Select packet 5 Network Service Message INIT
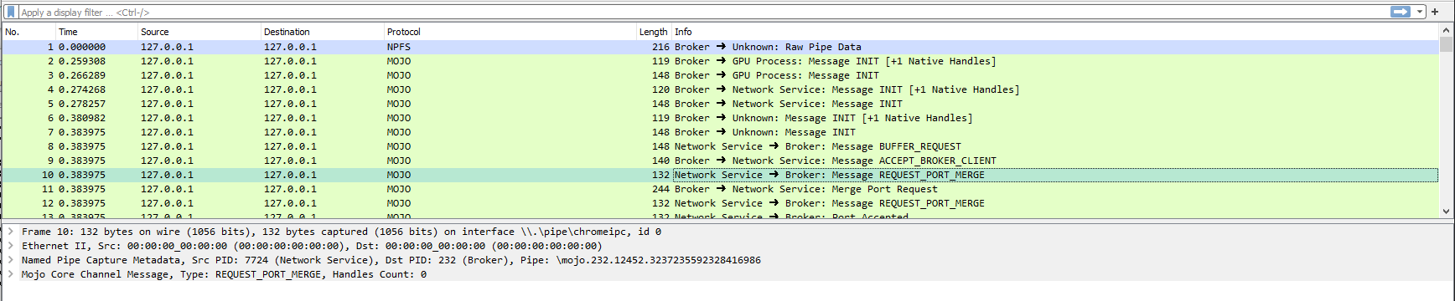Screen dimensions: 1455x301 tap(720, 104)
